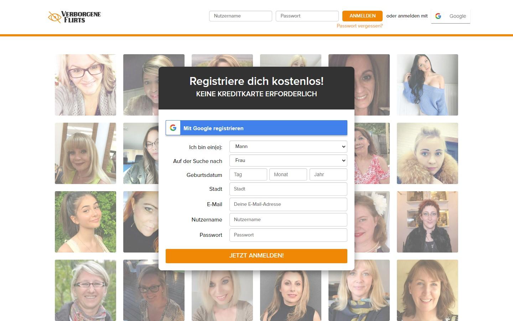The image size is (513, 321).
Task: Click the Geburtsdatum label
Action: click(x=204, y=175)
